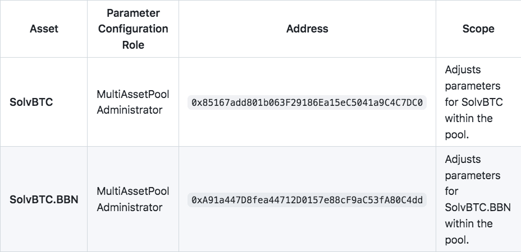This screenshot has height=252, width=521.
Task: Click MultiAssetPool in the SolvBTC row
Action: pyautogui.click(x=132, y=94)
